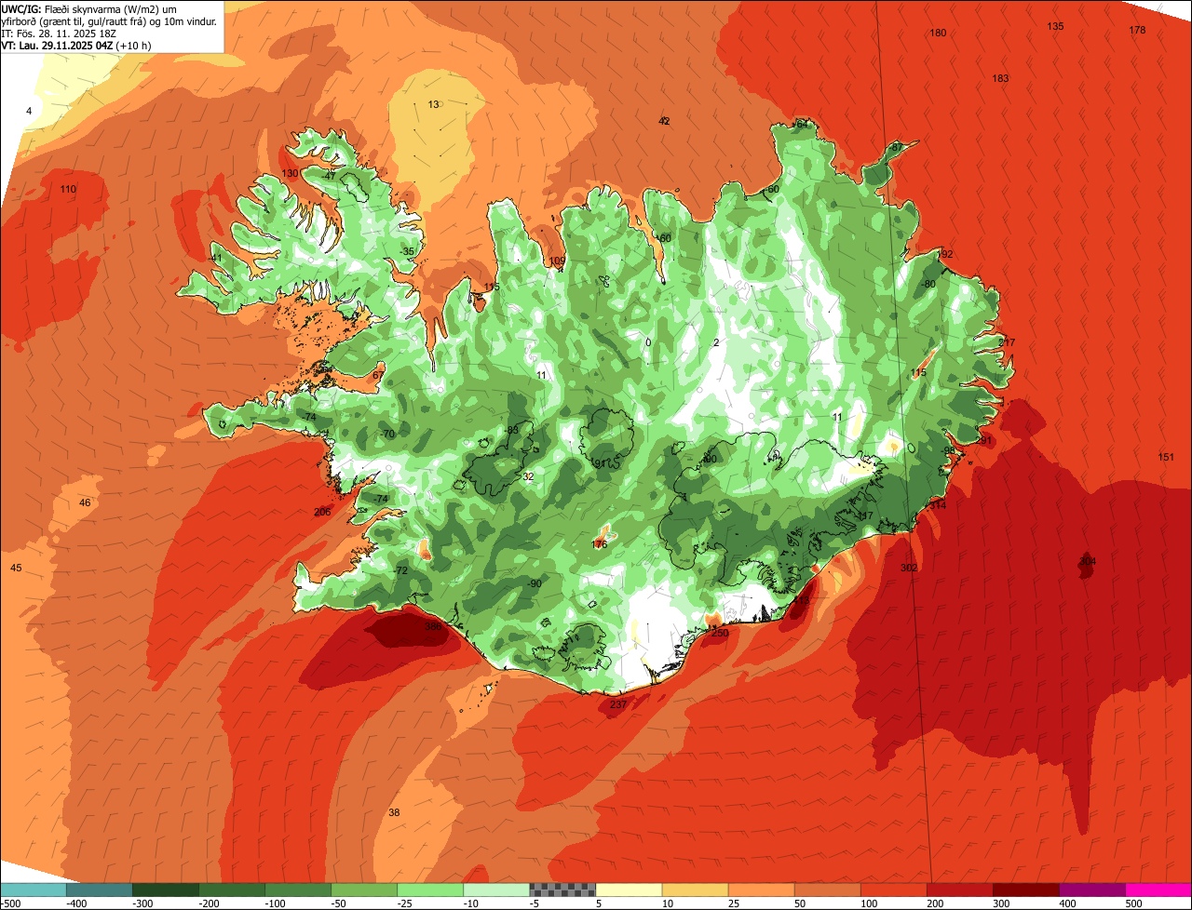Click the map value '183' in the northeast
Screen dimensions: 1192x910
(1000, 78)
